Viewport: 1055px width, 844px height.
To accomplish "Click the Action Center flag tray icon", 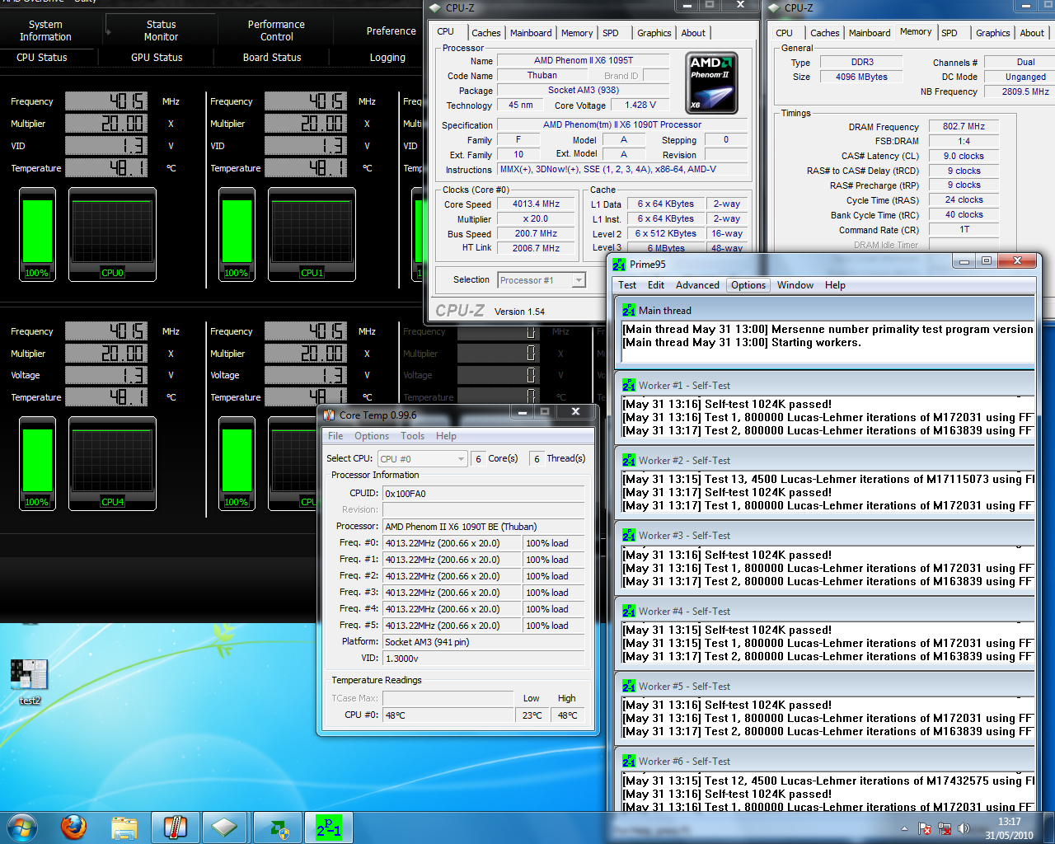I will click(925, 828).
